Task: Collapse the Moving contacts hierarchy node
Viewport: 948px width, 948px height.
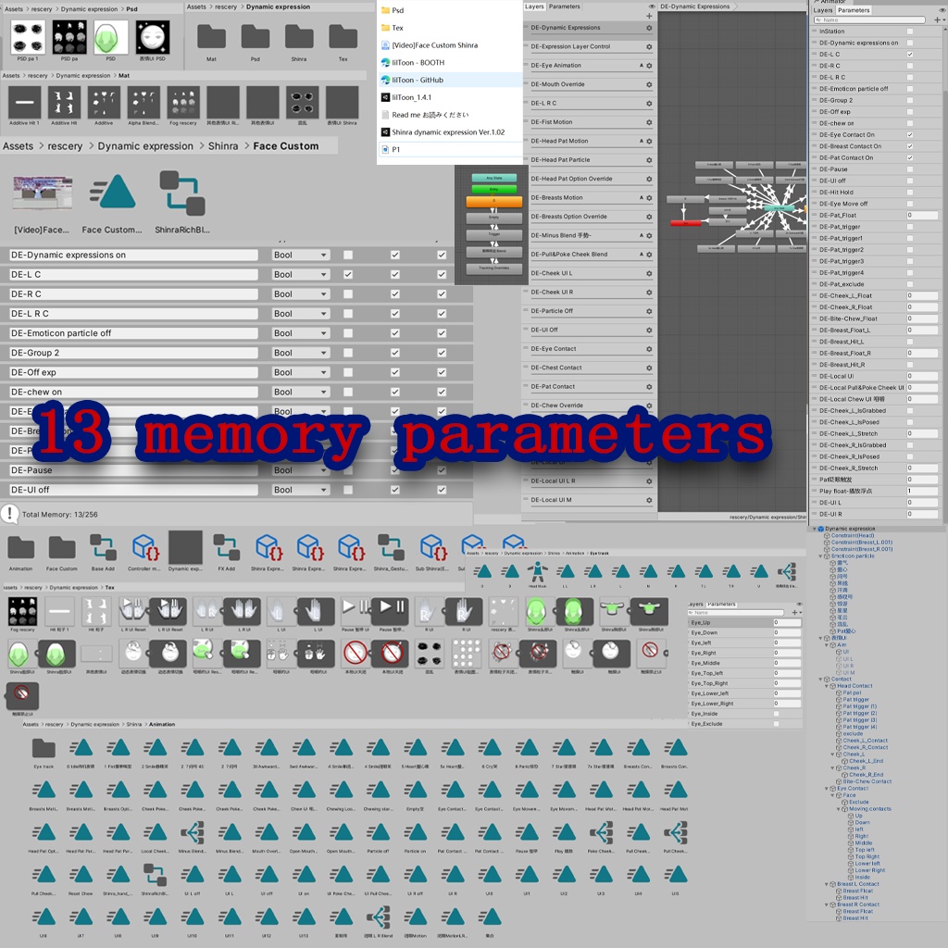Action: pos(839,809)
